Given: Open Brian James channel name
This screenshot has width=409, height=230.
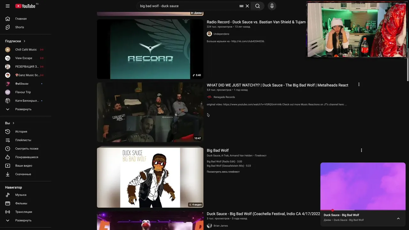Looking at the screenshot, I should pyautogui.click(x=221, y=226).
